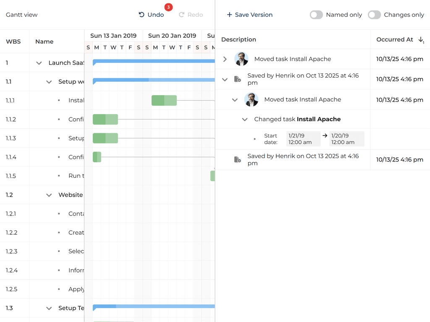This screenshot has width=430, height=322.
Task: Collapse the Launch SaaS root task
Action: pos(39,63)
